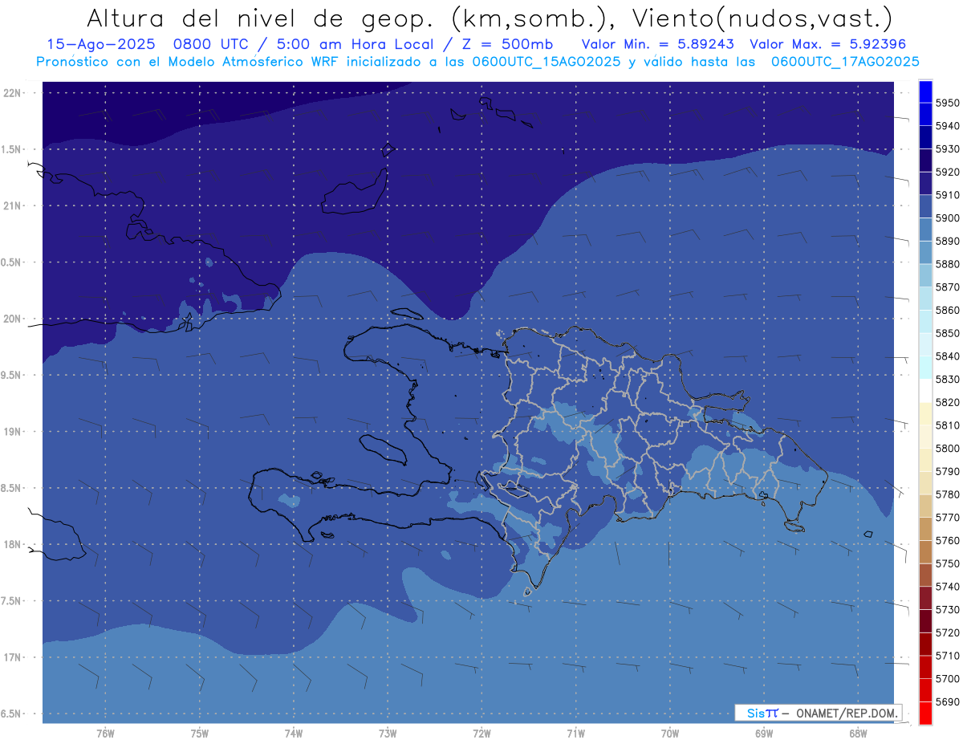Screen dimensions: 963x744
Task: Click the "5830" value on the color scale
Action: point(948,379)
